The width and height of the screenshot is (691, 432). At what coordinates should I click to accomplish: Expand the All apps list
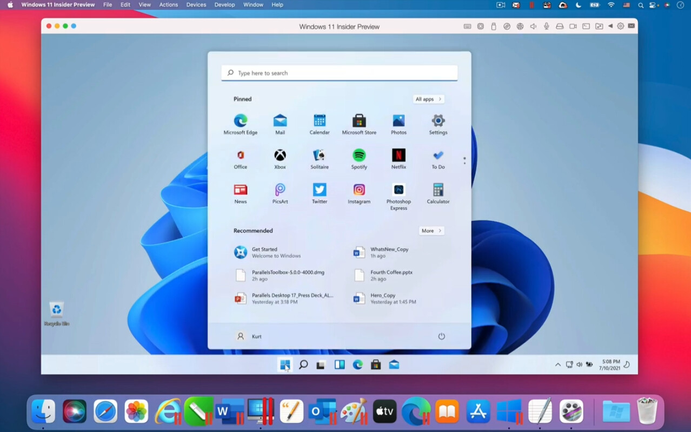428,99
